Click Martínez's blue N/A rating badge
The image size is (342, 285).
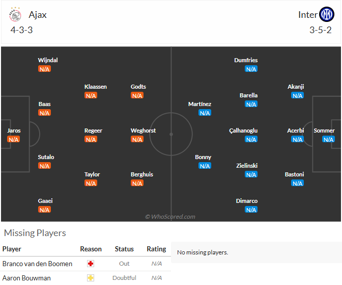[x=205, y=113]
